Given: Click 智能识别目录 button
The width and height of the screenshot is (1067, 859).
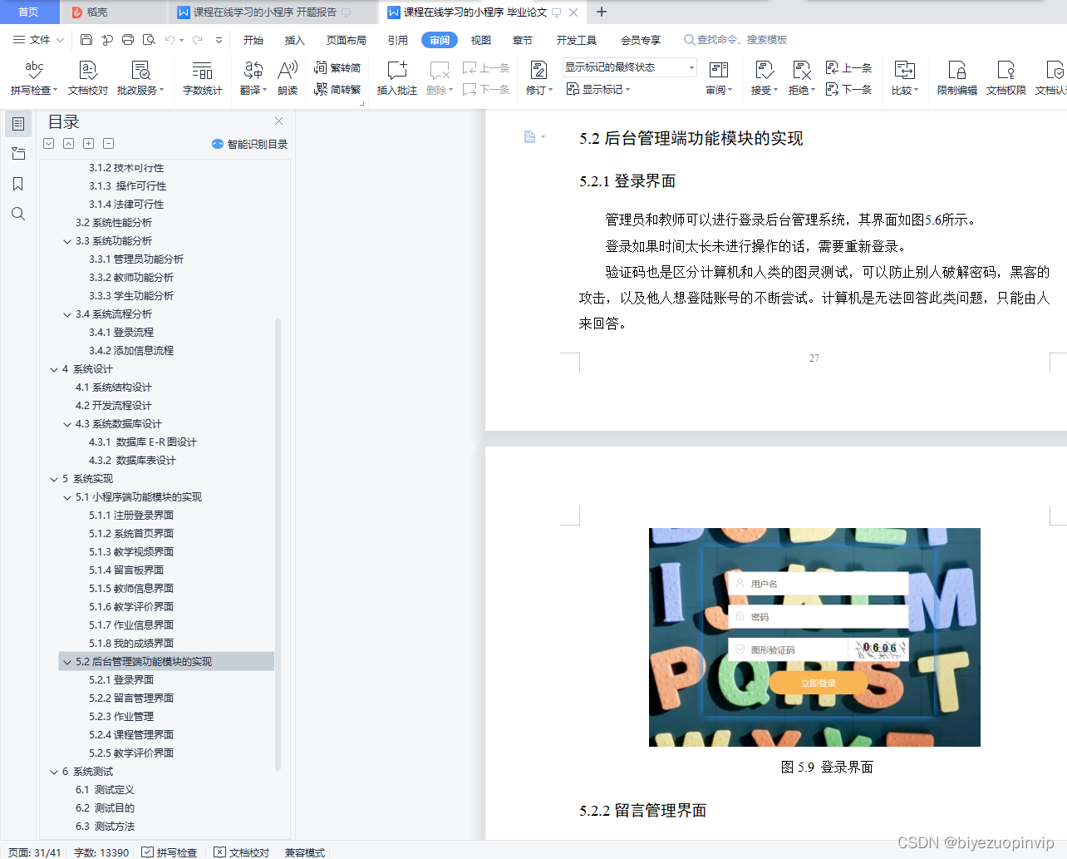Looking at the screenshot, I should point(250,144).
